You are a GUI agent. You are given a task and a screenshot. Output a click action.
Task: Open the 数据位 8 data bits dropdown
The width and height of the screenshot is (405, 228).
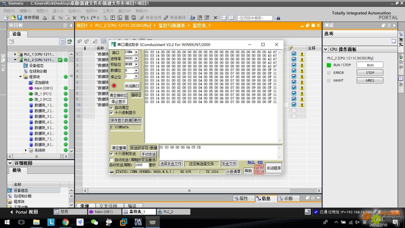[136, 70]
